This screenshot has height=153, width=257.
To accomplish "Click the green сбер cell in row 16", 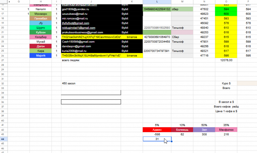I will point(182,9).
